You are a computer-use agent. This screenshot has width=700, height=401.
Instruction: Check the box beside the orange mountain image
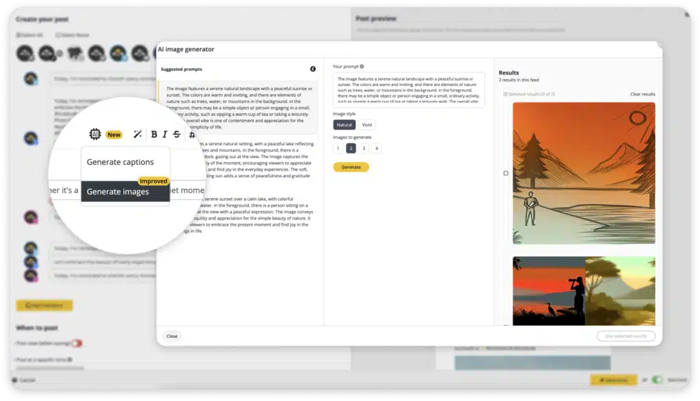click(x=506, y=173)
